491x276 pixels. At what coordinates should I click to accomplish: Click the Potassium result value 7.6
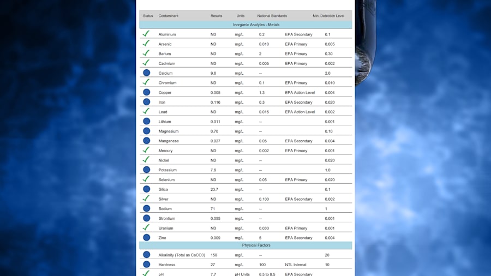[213, 170]
